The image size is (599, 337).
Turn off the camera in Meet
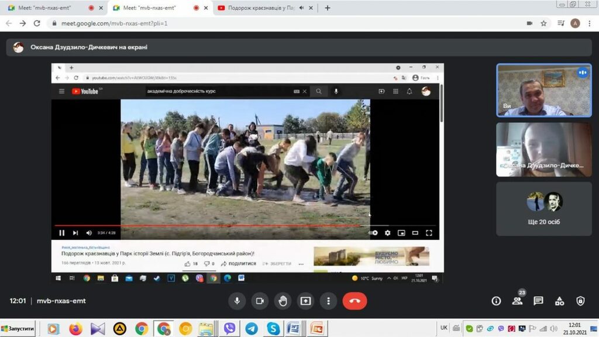click(260, 301)
